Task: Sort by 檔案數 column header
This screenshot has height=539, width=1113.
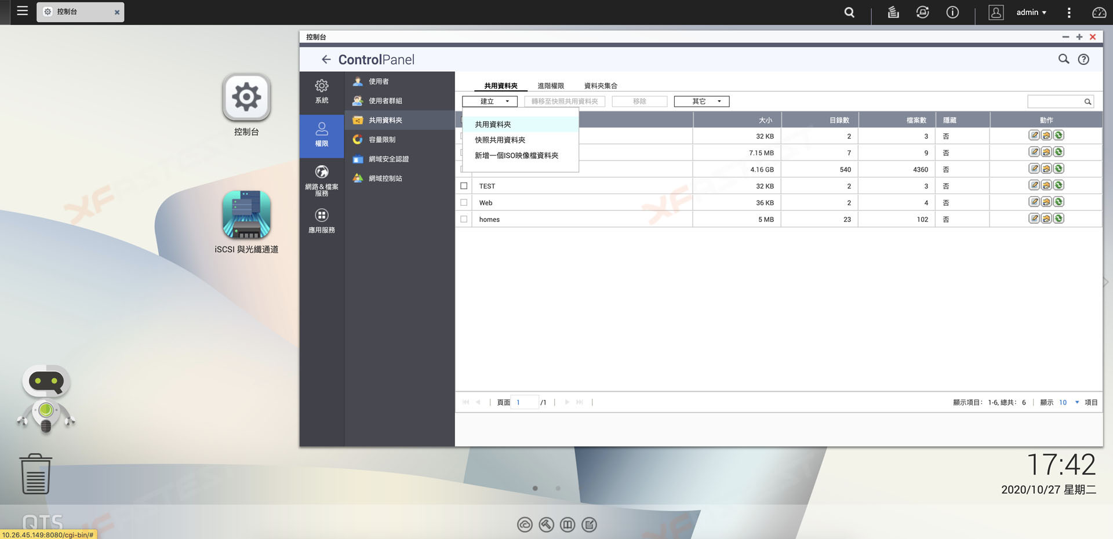Action: [897, 120]
